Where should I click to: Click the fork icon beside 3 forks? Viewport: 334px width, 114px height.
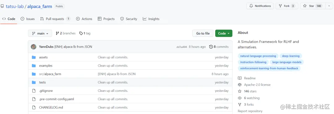[240, 104]
